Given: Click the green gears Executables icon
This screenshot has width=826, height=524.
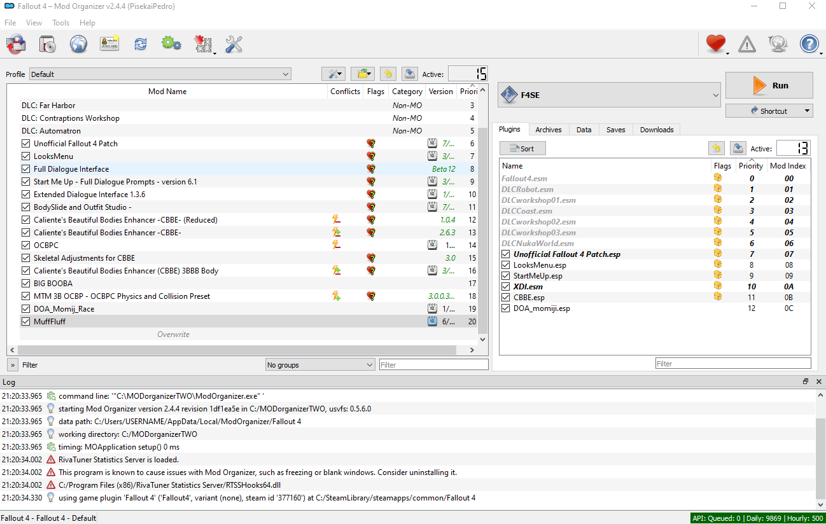Looking at the screenshot, I should pos(171,44).
